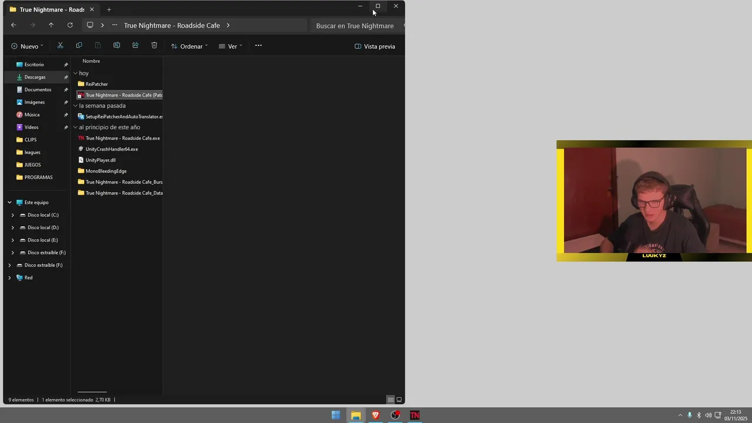Viewport: 752px width, 423px height.
Task: Collapse the Este equipo tree node
Action: point(9,203)
